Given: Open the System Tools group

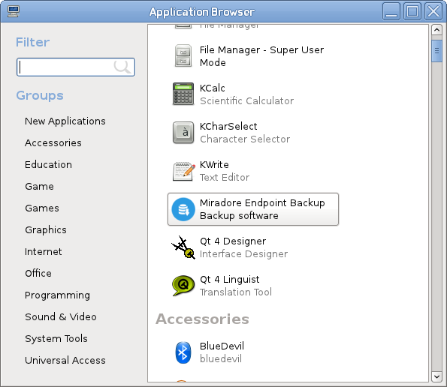Looking at the screenshot, I should 56,339.
